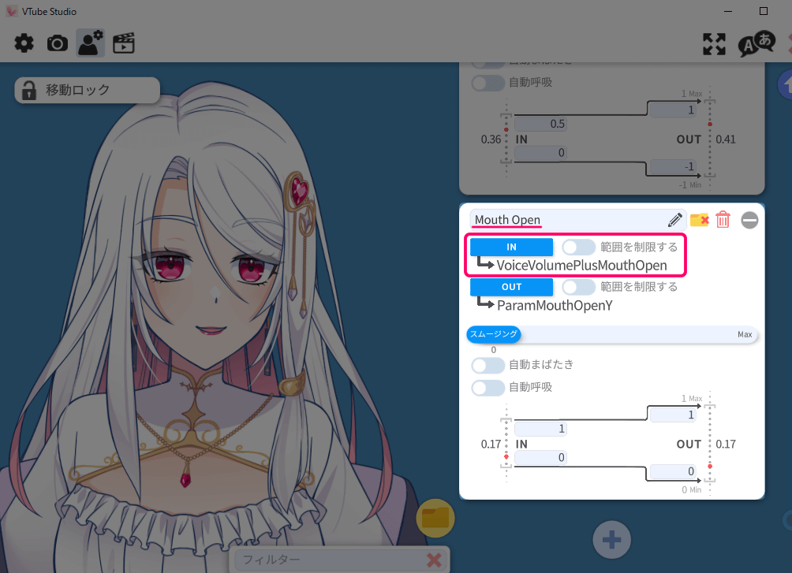Click the スムージング smoothing slider handle
792x573 pixels.
coord(494,334)
